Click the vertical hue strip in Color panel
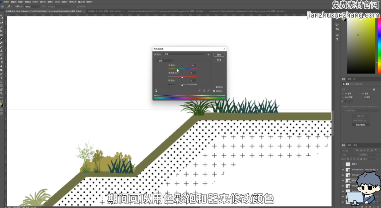This screenshot has height=208, width=381. click(x=379, y=46)
